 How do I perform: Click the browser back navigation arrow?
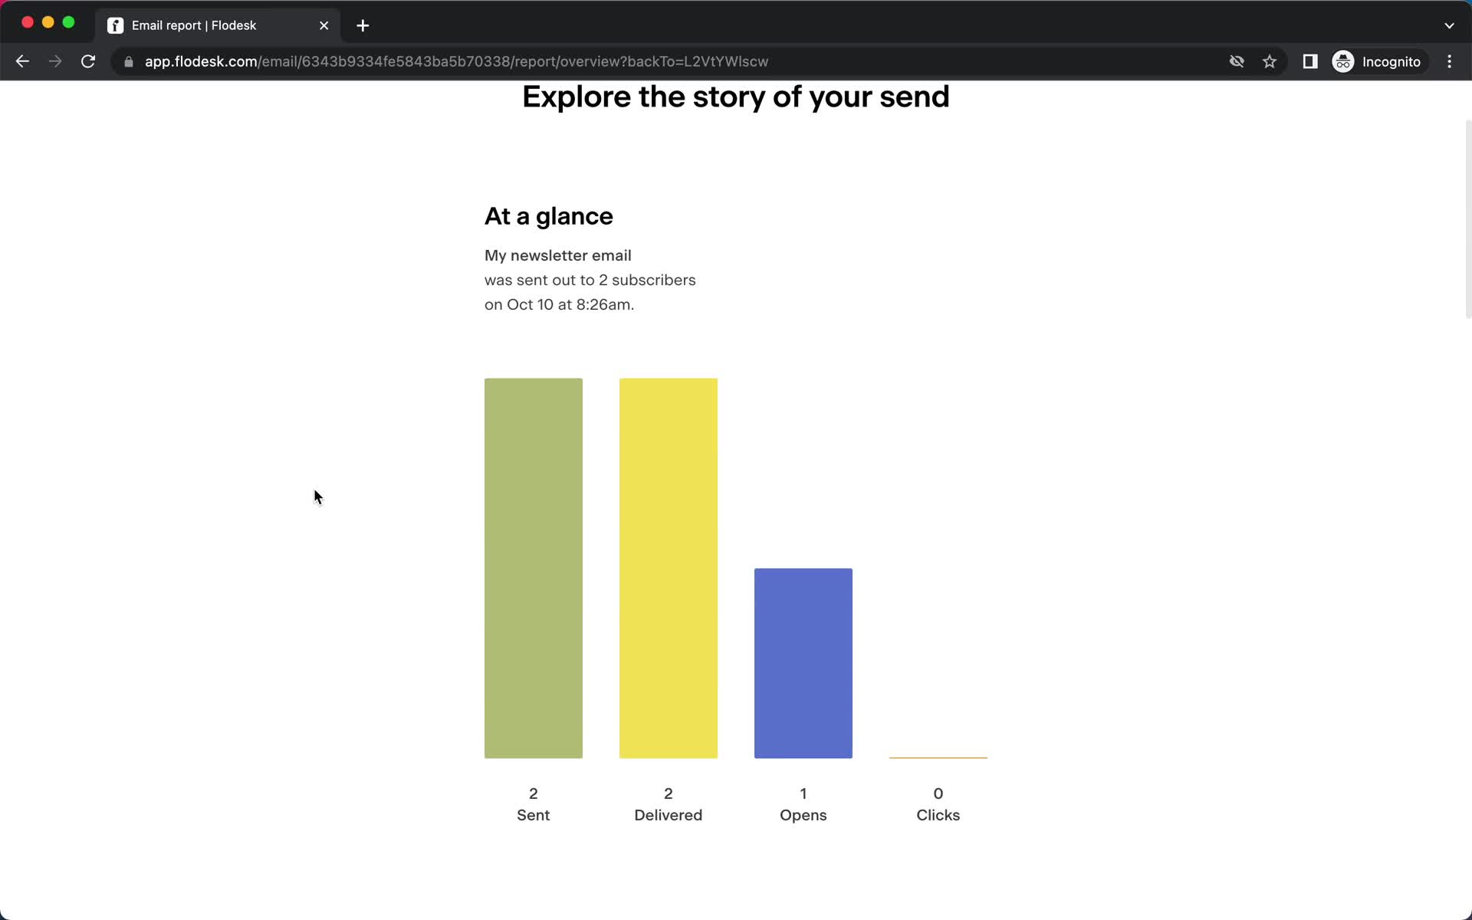[21, 61]
